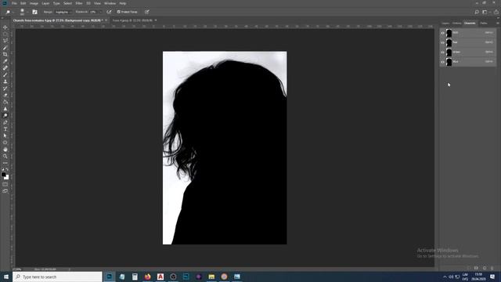Select the Brush tool

5,75
